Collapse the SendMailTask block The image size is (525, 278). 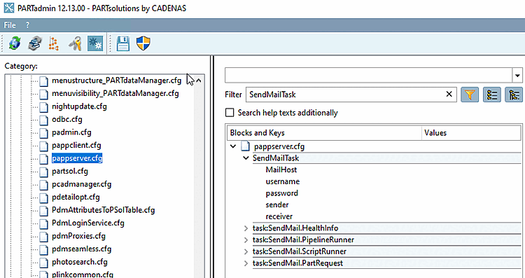pos(246,158)
